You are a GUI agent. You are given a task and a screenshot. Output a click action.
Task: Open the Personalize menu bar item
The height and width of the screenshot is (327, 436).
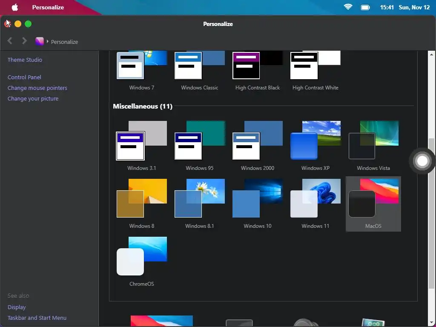(x=48, y=7)
